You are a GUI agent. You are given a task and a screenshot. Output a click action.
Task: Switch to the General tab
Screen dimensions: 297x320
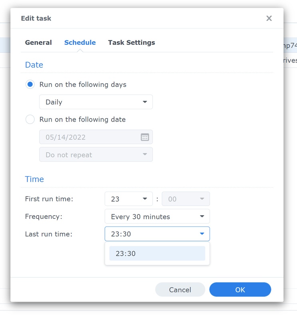38,42
